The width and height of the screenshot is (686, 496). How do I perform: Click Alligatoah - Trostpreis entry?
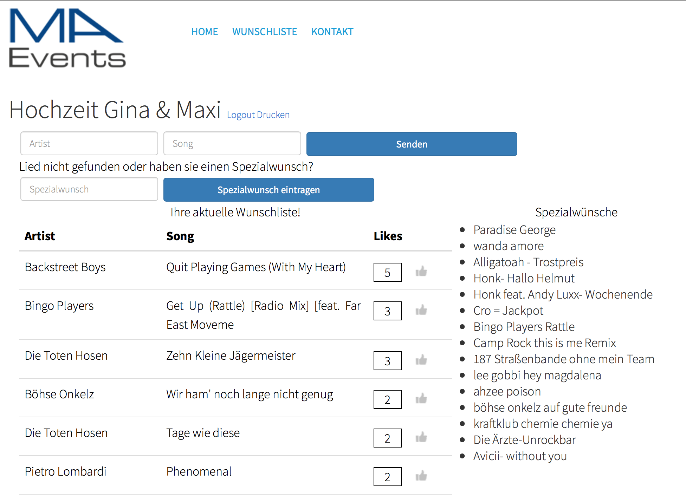click(x=528, y=262)
